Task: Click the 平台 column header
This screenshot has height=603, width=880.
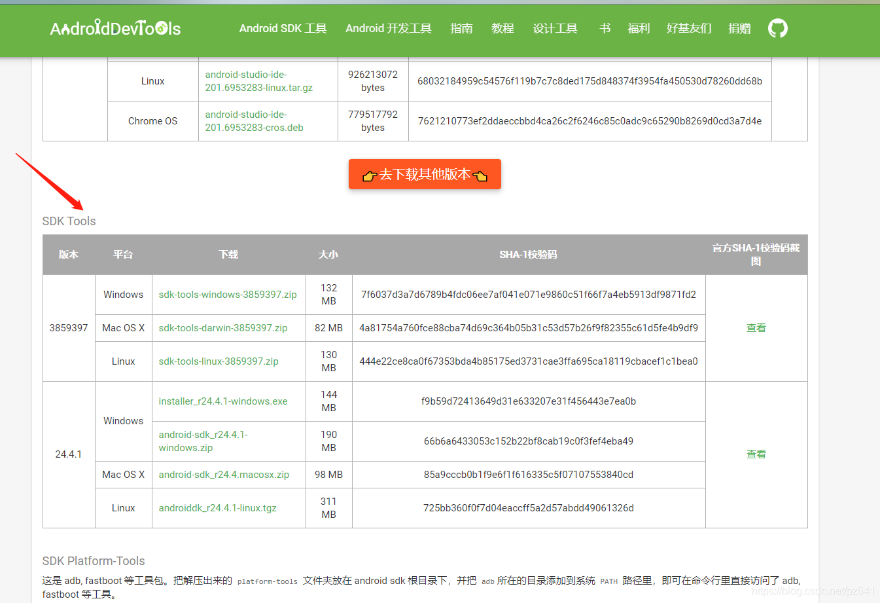Action: tap(123, 255)
